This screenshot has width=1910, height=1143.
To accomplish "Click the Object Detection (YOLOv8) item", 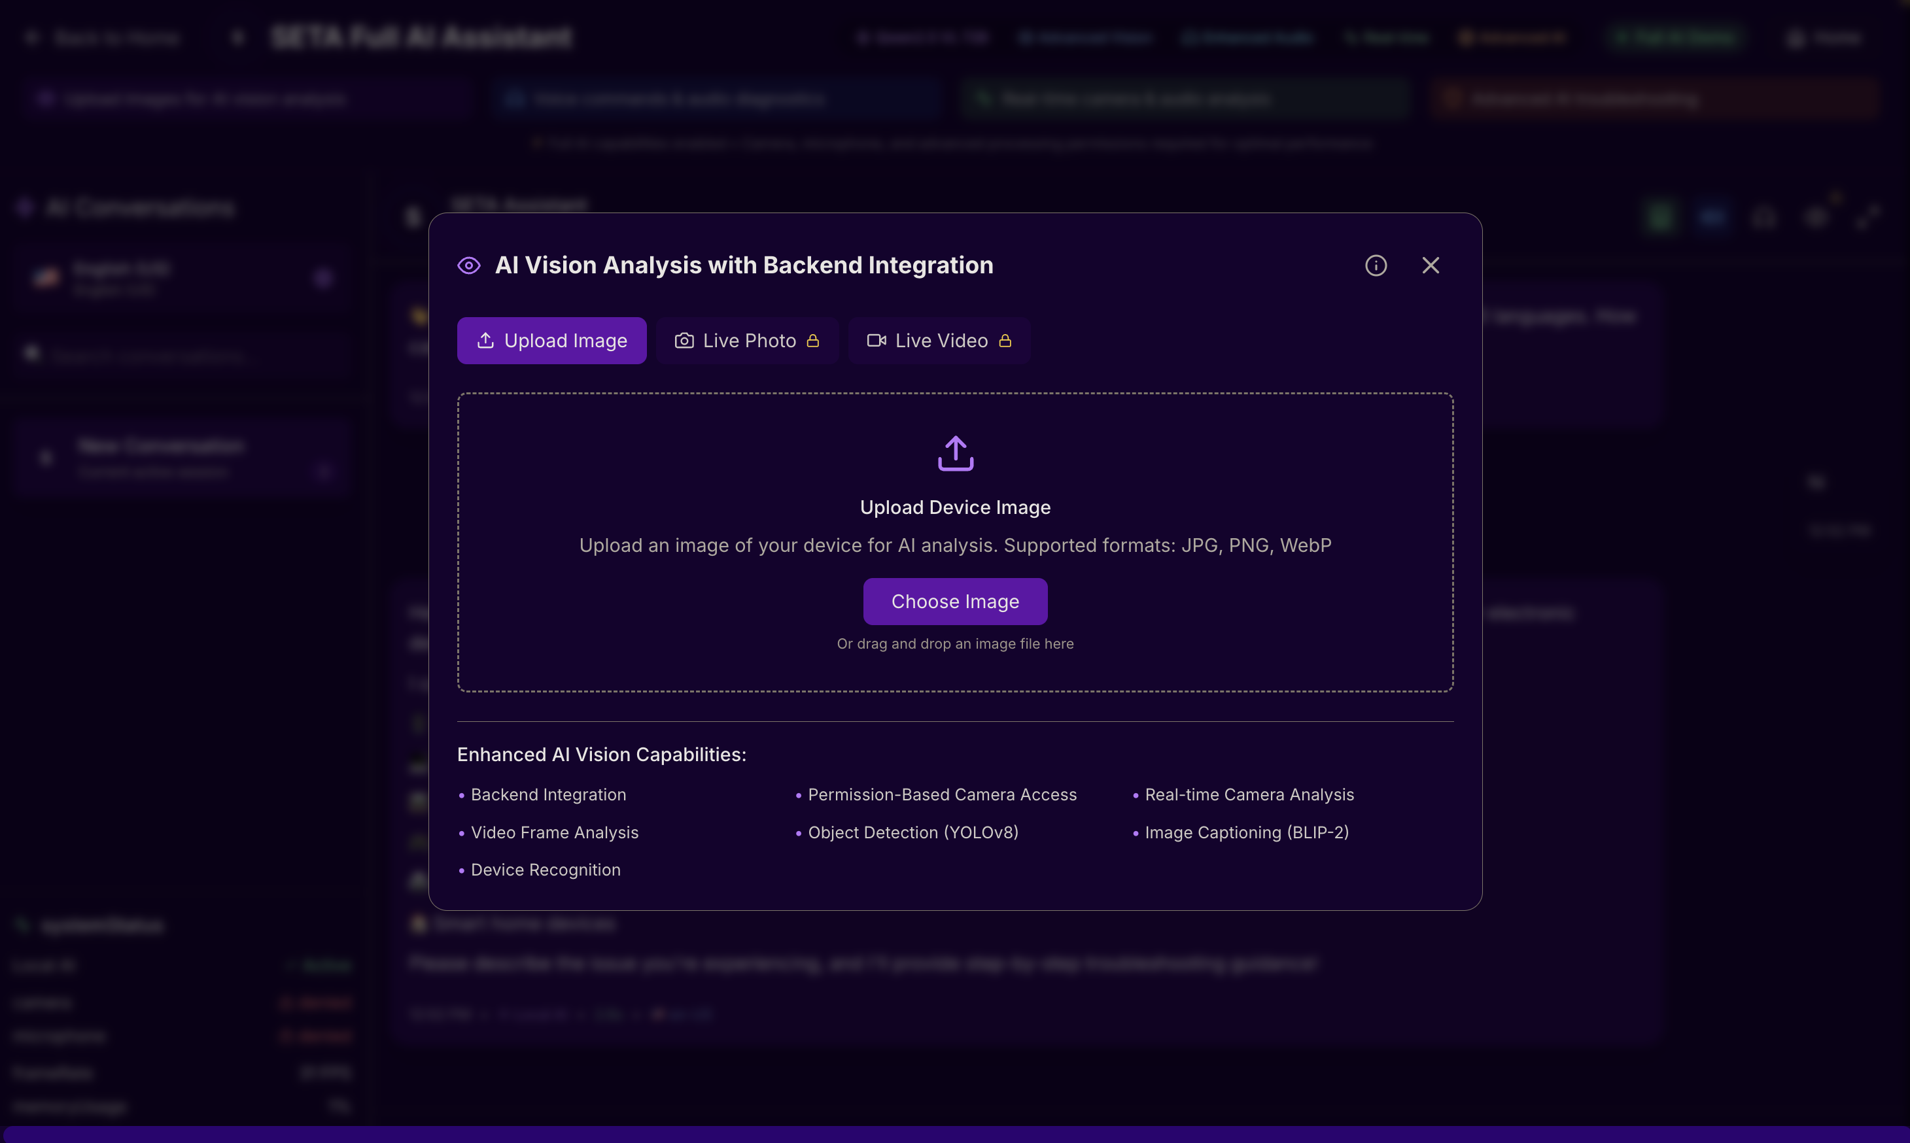I will [x=912, y=832].
